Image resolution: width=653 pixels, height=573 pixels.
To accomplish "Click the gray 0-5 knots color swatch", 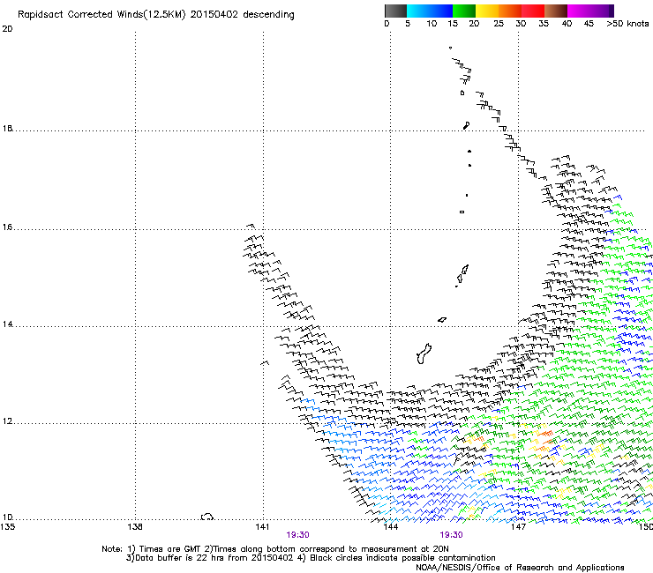I will [395, 11].
